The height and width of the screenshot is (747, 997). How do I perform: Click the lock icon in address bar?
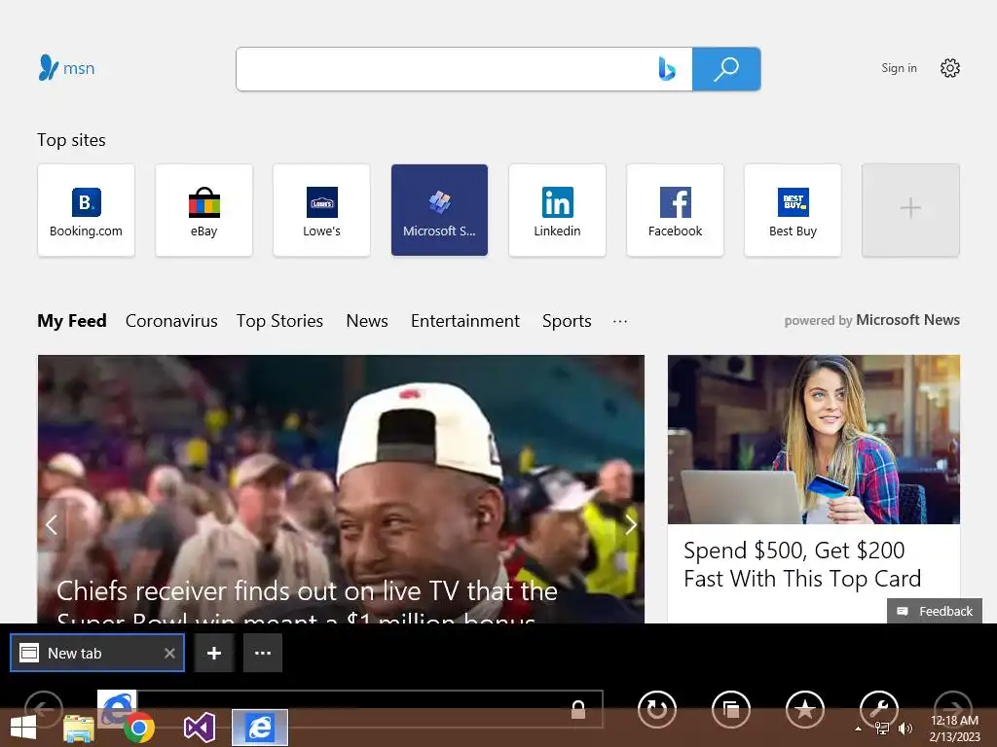[578, 709]
